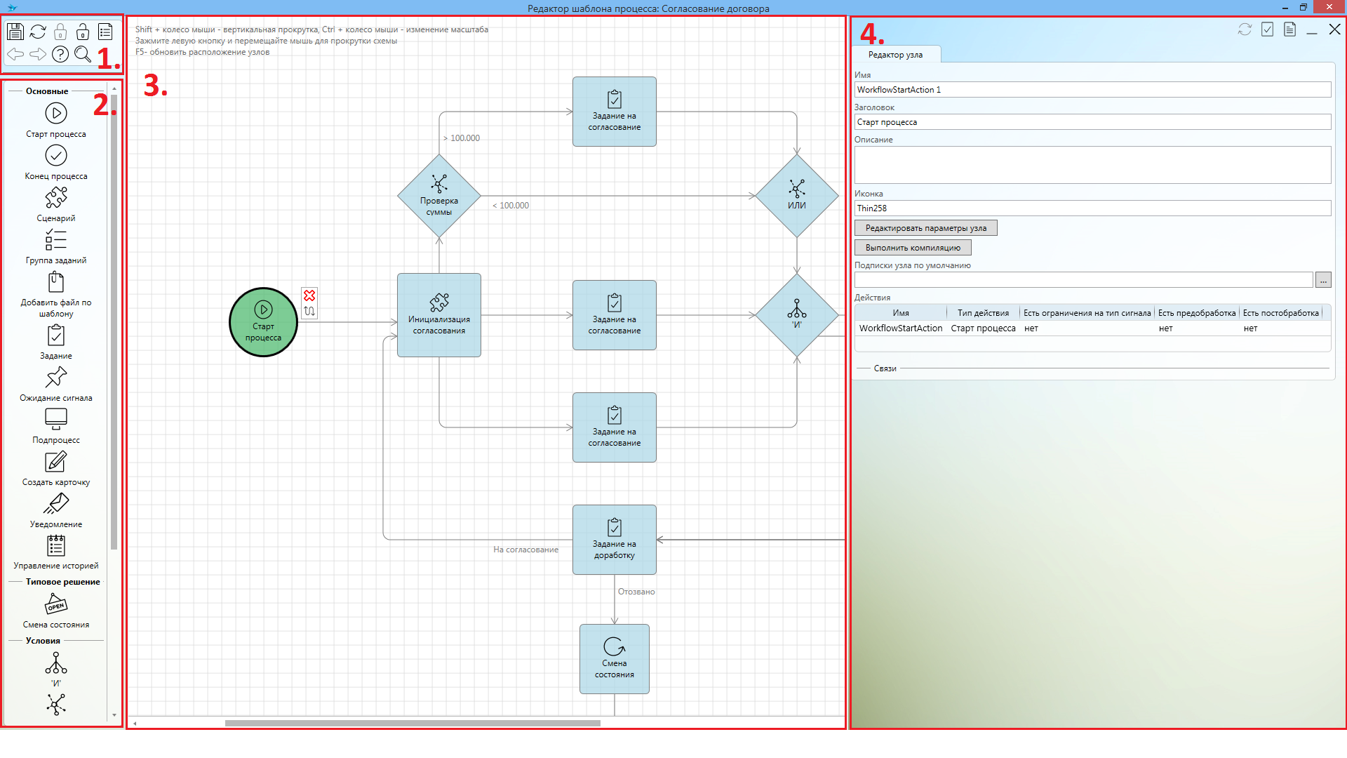Viewport: 1347px width, 758px height.
Task: Click the checkmark icon atop the node editor
Action: click(x=1267, y=29)
